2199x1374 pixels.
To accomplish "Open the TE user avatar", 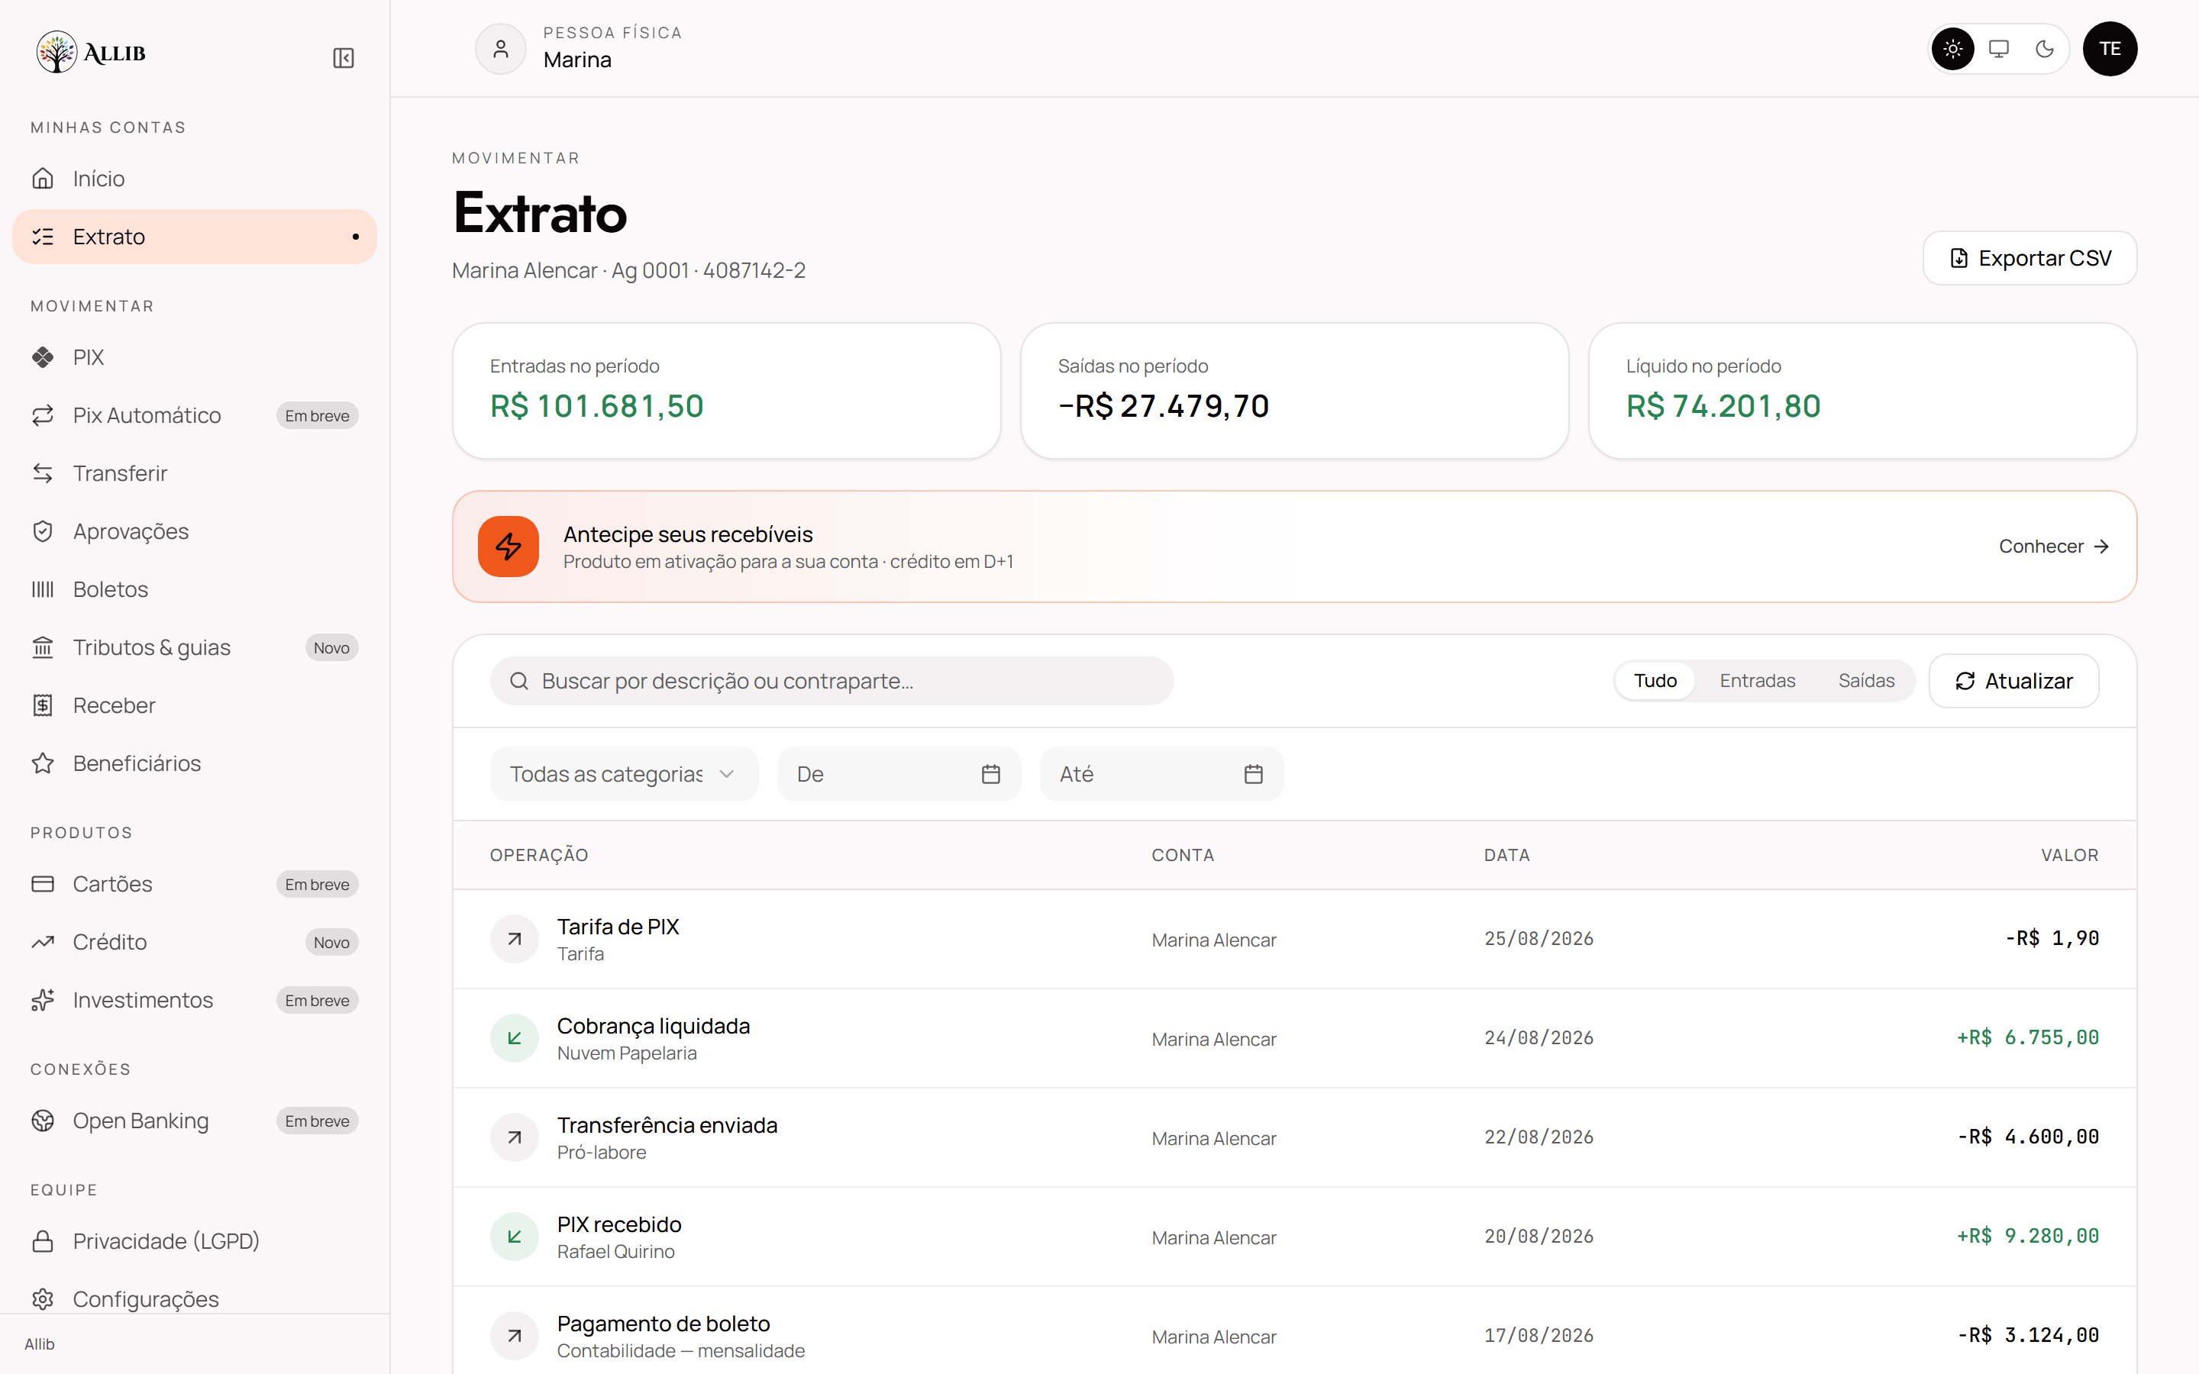I will 2109,49.
